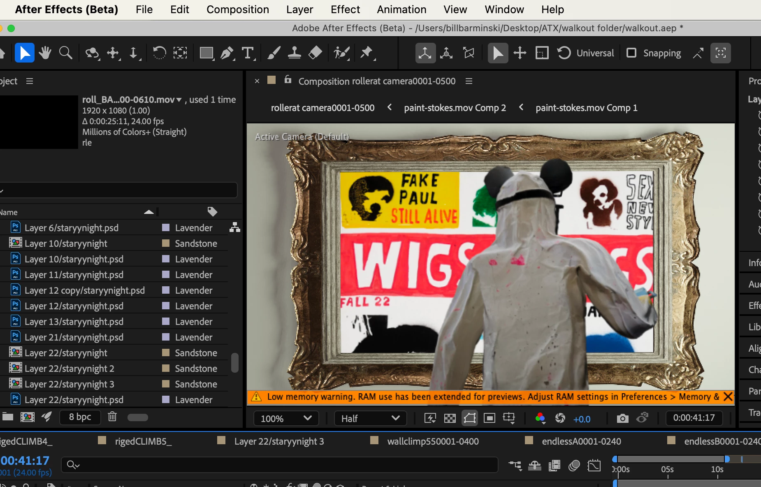The height and width of the screenshot is (487, 761).
Task: Switch to the wallclimp550001-0400 timeline tab
Action: (433, 441)
